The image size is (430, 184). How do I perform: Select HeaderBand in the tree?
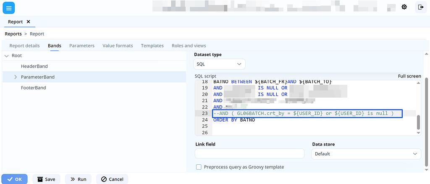pos(34,66)
